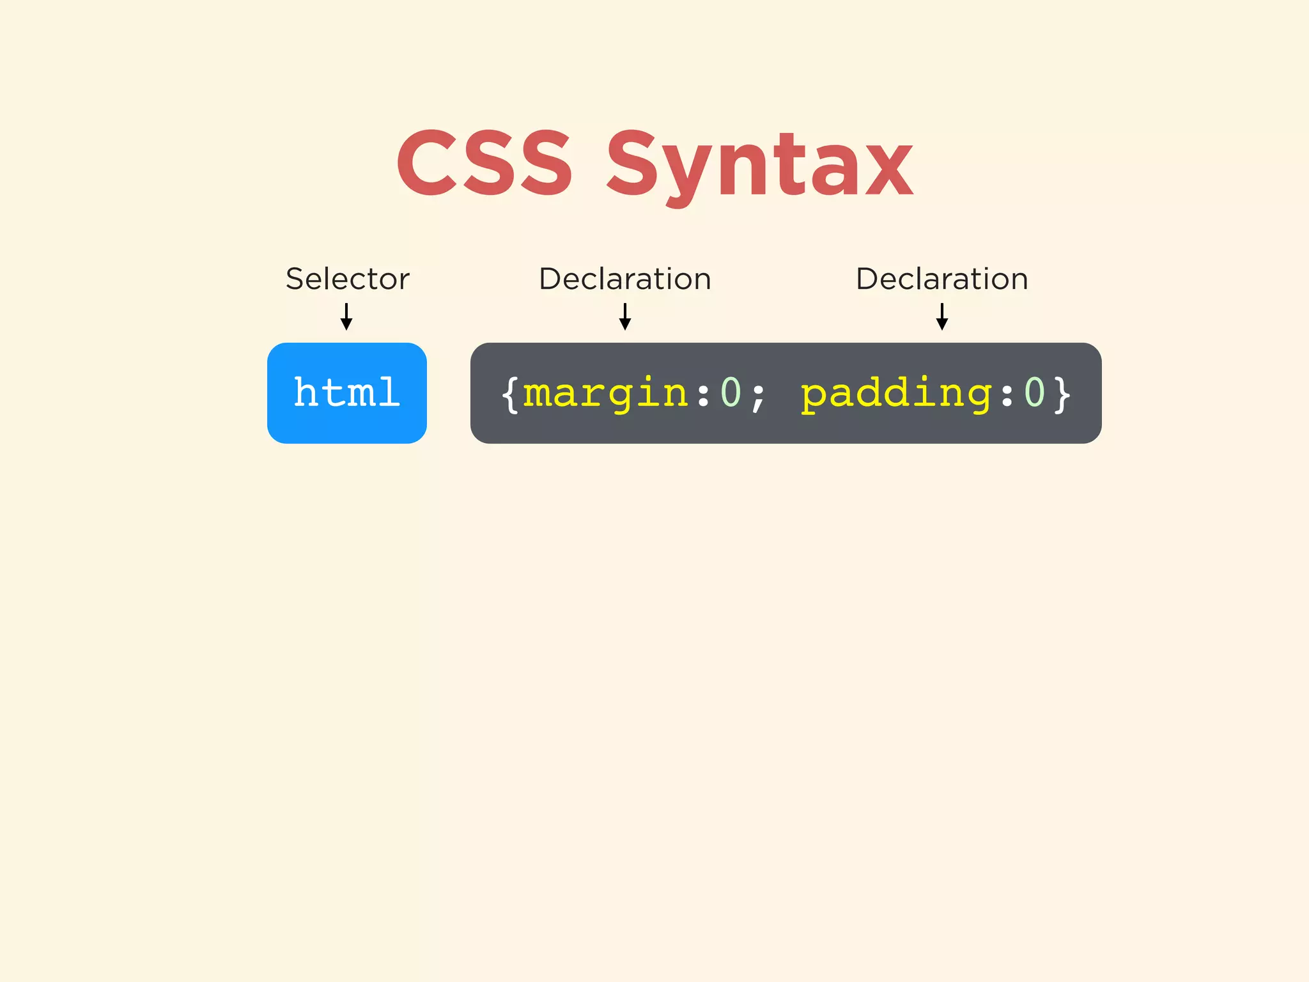1309x982 pixels.
Task: Click the colon after margin
Action: (704, 396)
